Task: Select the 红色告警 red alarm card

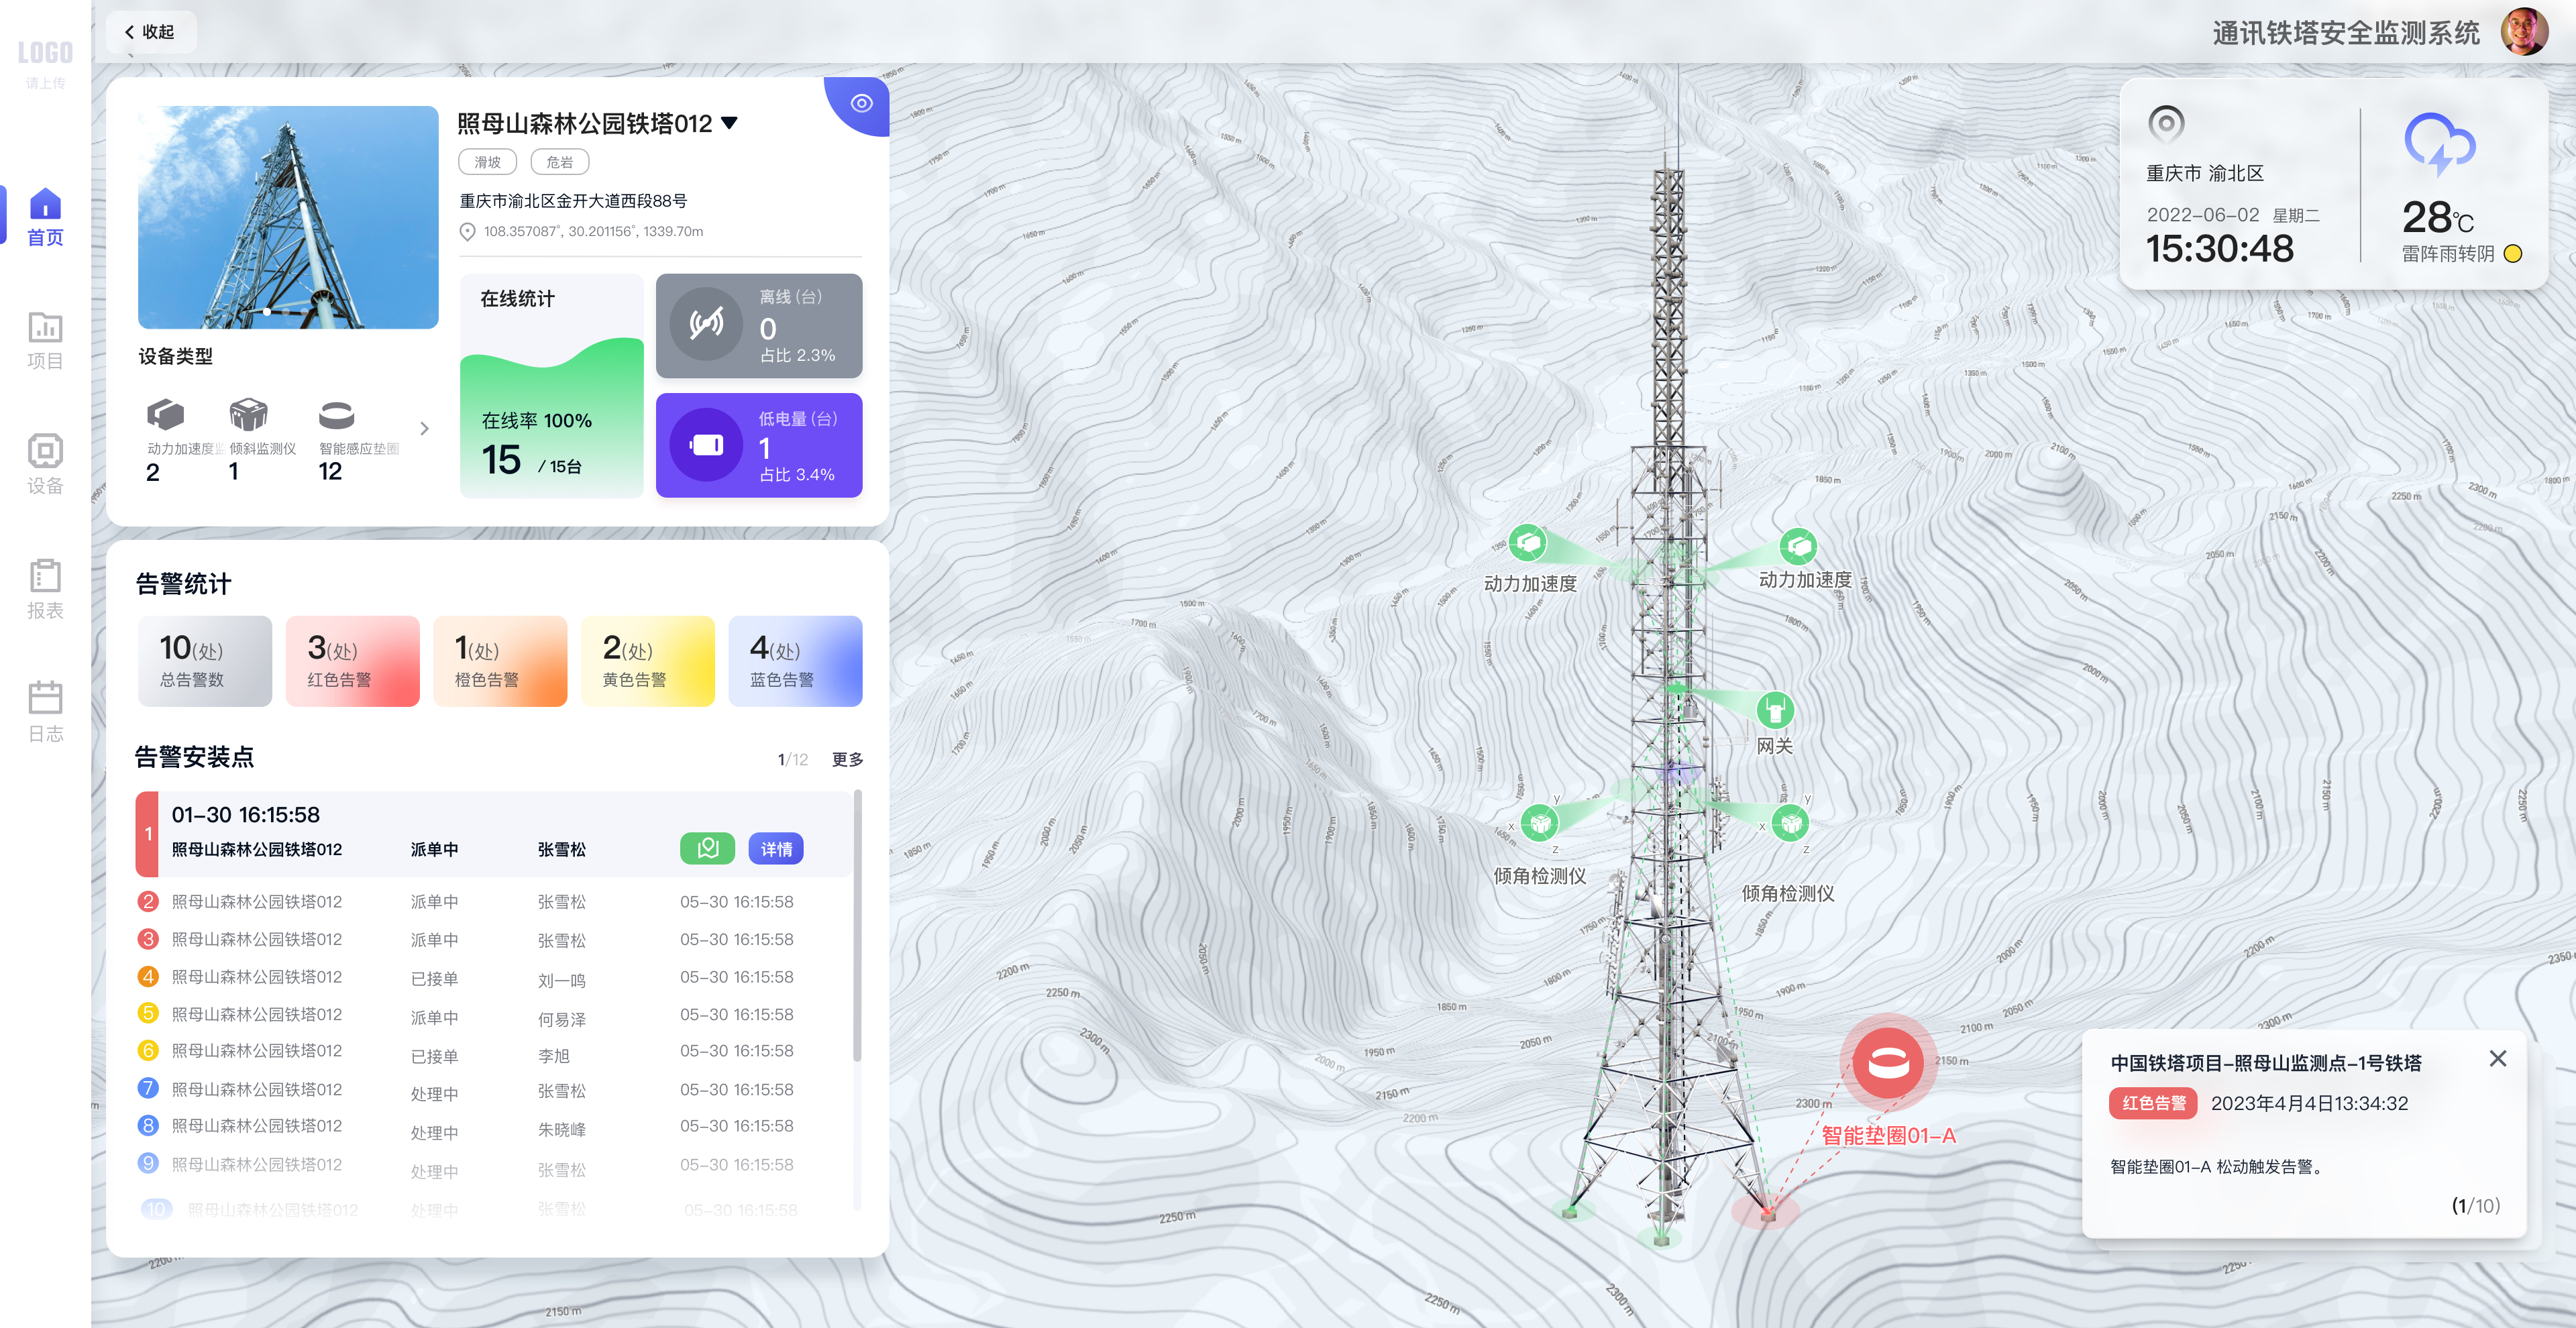Action: point(352,661)
